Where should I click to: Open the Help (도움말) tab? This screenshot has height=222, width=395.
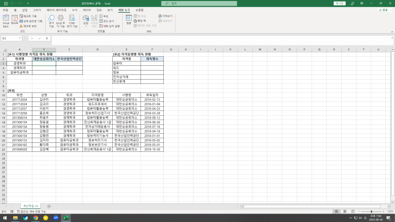[x=140, y=10]
